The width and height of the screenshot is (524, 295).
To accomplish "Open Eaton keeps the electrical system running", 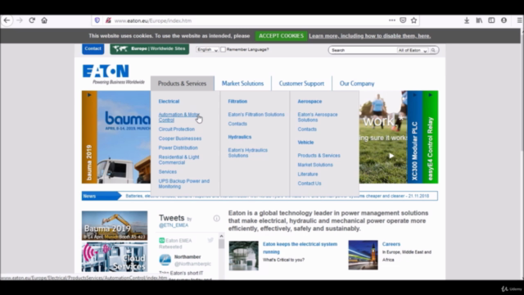I will click(x=300, y=247).
